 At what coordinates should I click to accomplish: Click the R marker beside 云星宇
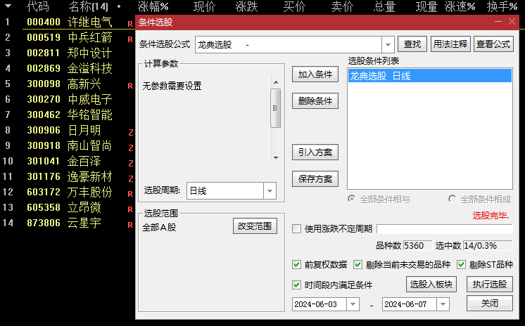coord(130,225)
